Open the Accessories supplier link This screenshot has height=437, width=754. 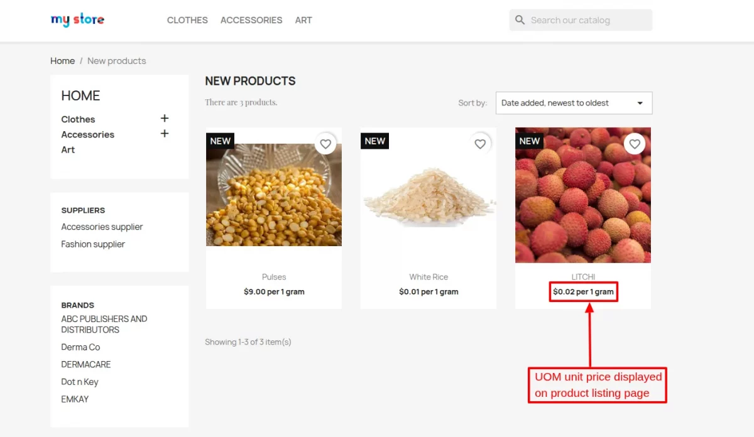pos(102,227)
